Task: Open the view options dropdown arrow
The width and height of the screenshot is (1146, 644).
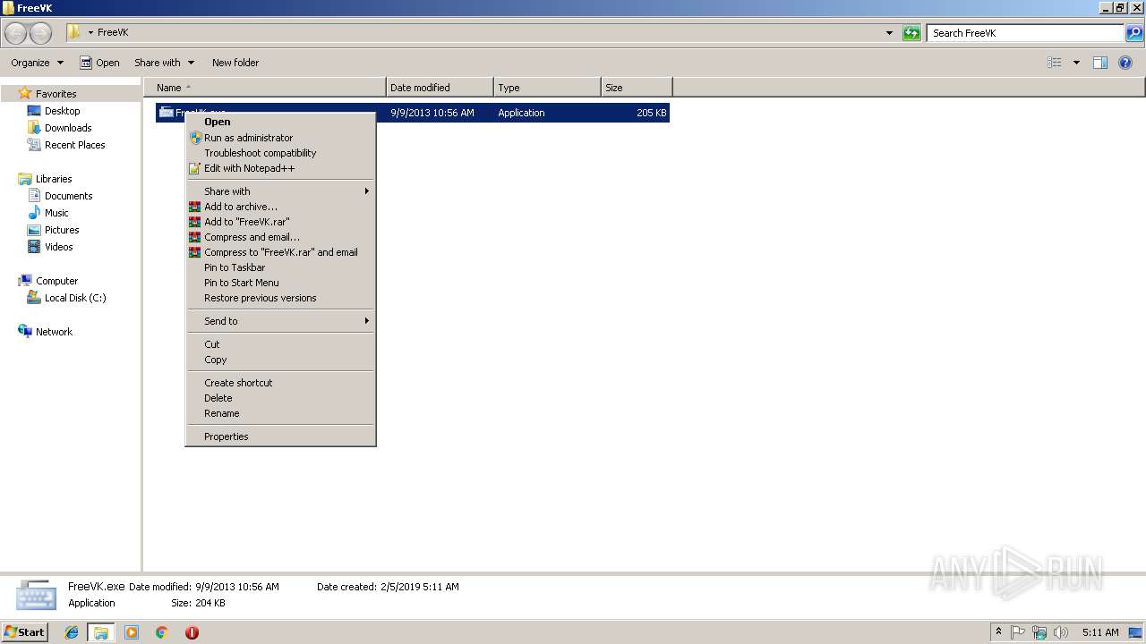Action: [x=1076, y=63]
